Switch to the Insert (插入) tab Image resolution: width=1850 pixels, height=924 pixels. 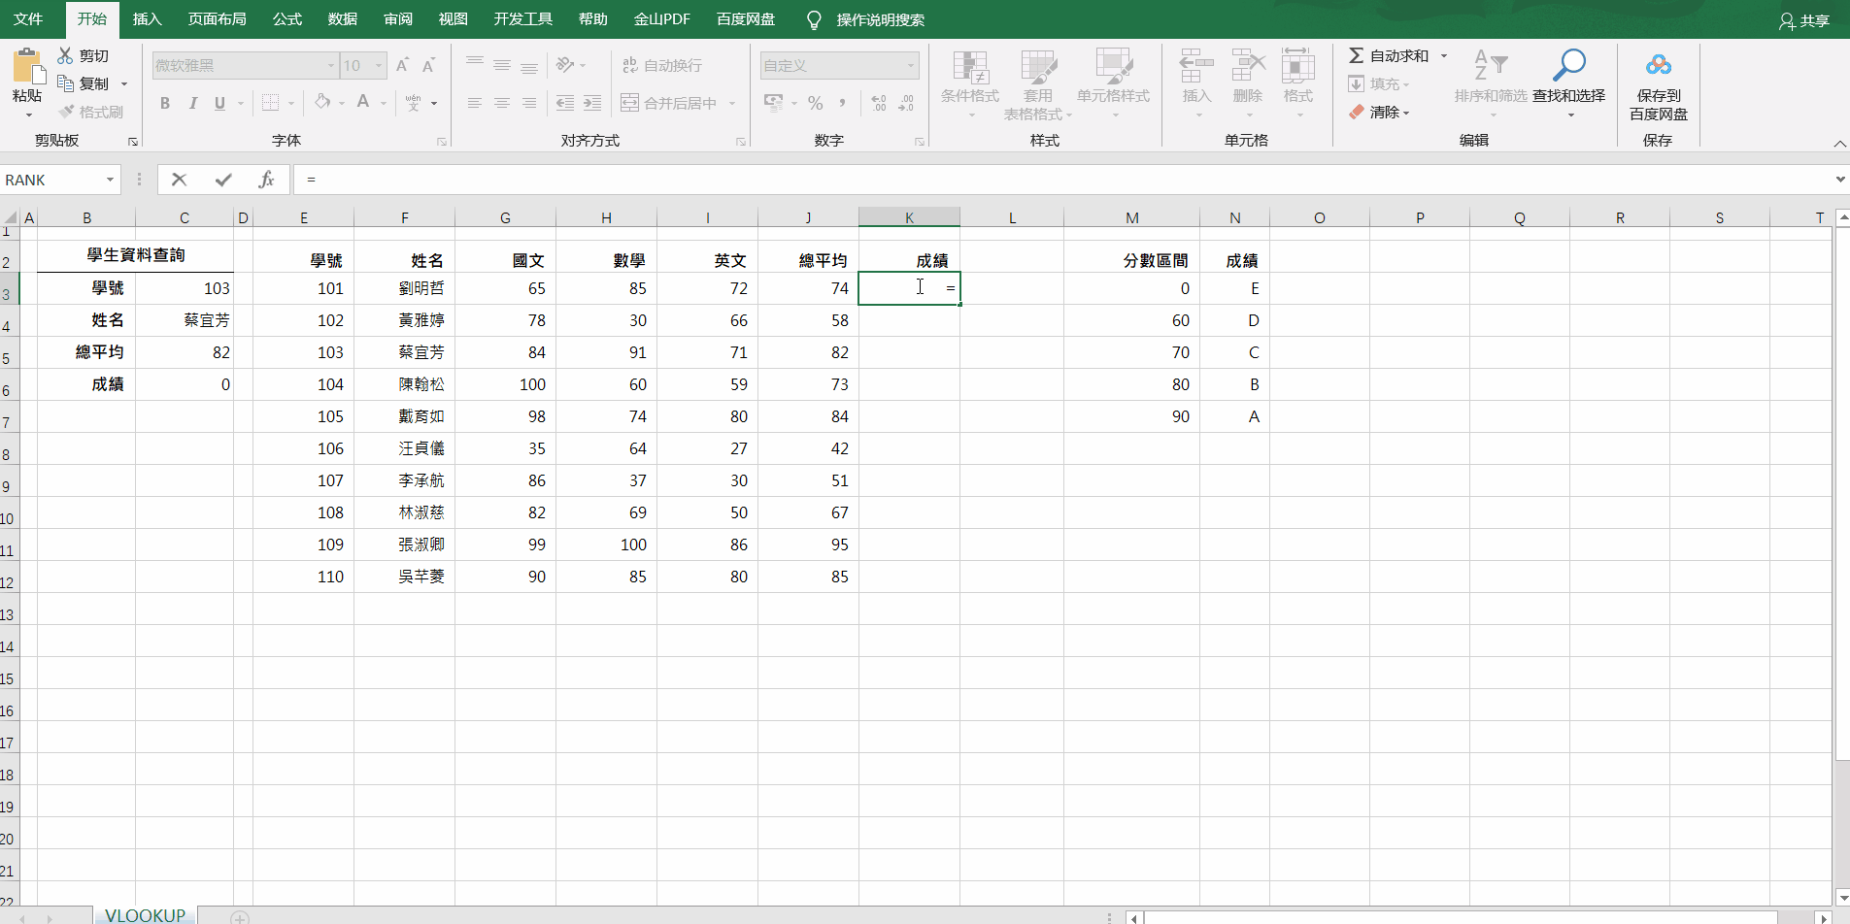pos(147,19)
